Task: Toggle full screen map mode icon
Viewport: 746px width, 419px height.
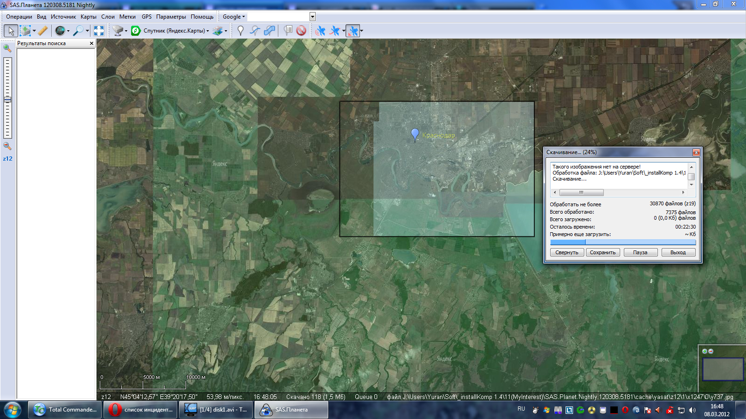Action: (x=99, y=31)
